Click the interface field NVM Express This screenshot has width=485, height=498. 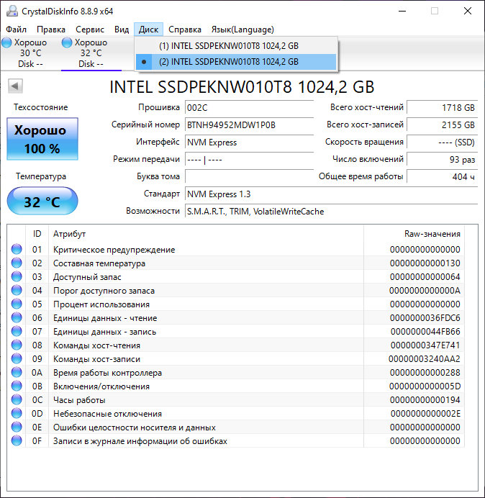249,142
